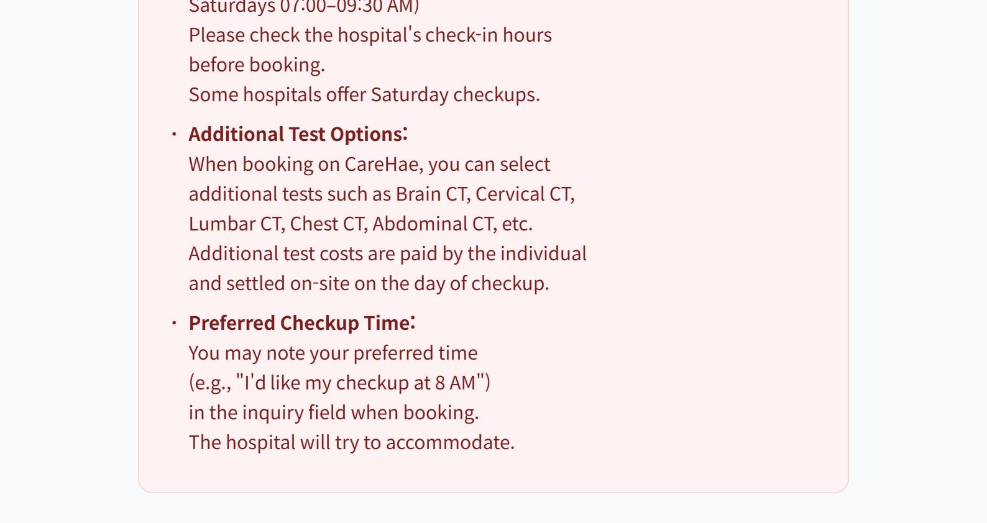
Task: Click "The hospital will try to accommodate." line
Action: 351,442
